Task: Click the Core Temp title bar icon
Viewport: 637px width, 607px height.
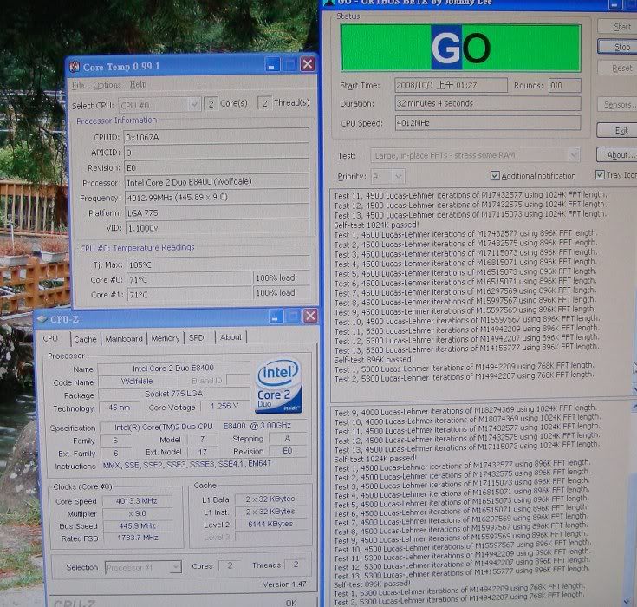Action: click(x=74, y=67)
